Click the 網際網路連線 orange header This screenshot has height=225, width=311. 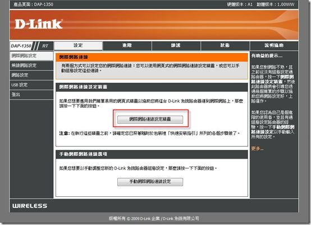pyautogui.click(x=152, y=57)
